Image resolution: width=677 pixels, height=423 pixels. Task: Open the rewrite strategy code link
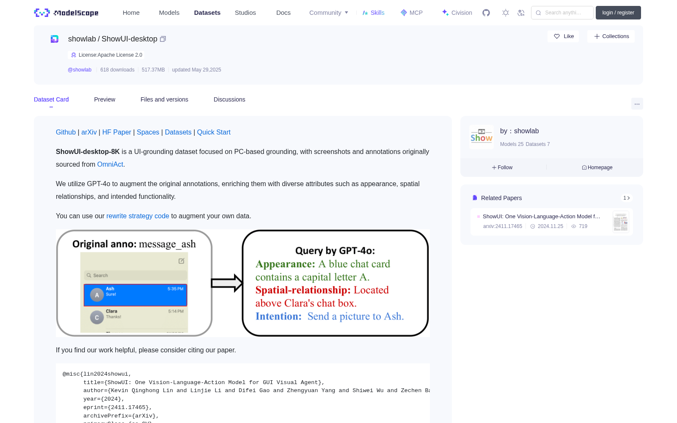pyautogui.click(x=138, y=216)
